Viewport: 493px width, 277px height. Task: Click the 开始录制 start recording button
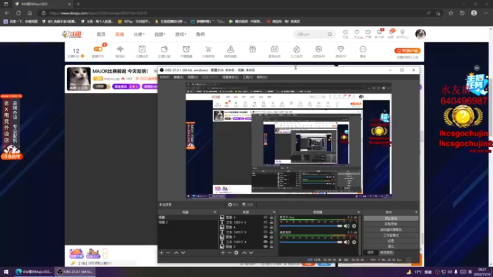tap(391, 224)
